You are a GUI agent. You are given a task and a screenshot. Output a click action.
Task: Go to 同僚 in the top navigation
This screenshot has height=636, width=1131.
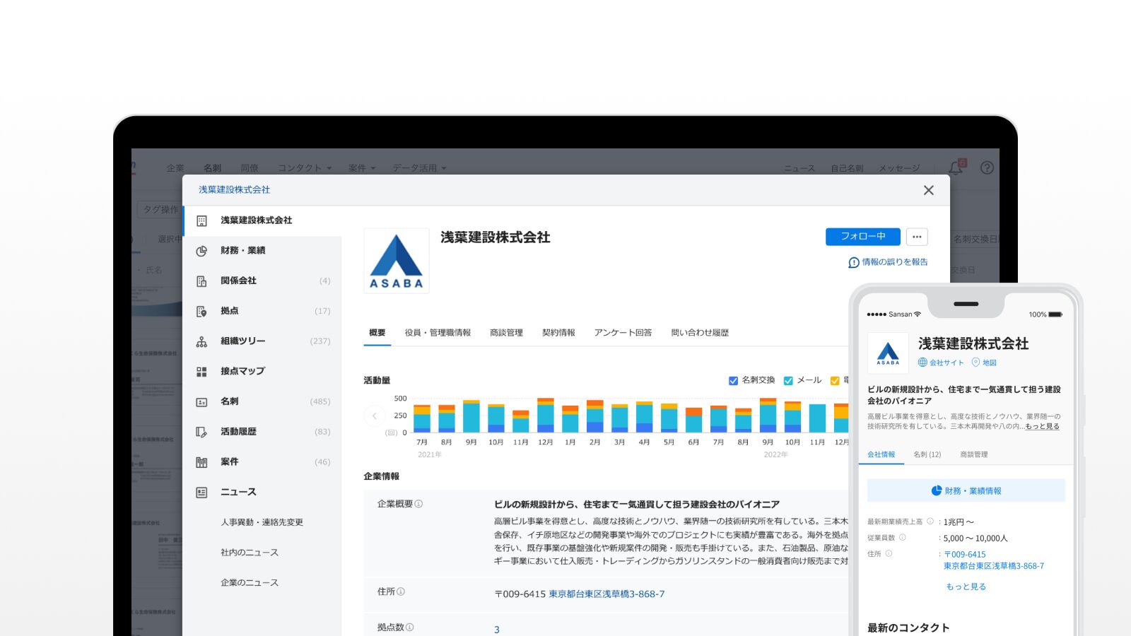point(250,168)
